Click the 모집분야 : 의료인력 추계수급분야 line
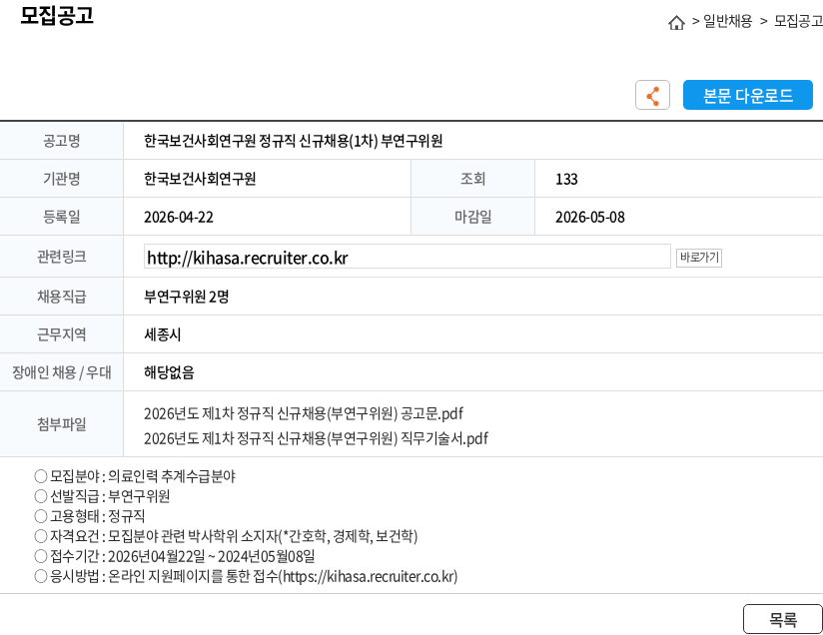The height and width of the screenshot is (635, 823). (135, 476)
